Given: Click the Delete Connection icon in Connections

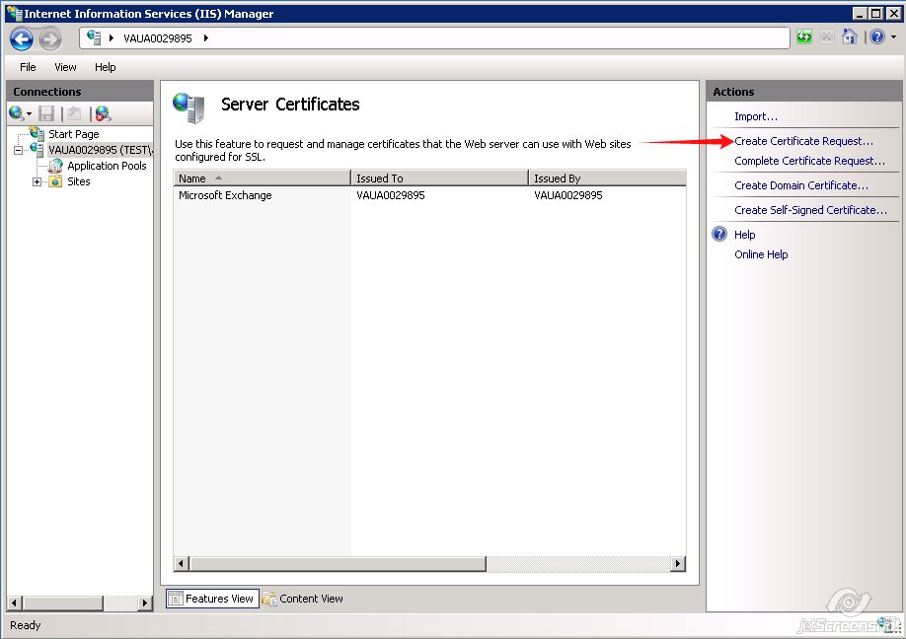Looking at the screenshot, I should point(103,113).
